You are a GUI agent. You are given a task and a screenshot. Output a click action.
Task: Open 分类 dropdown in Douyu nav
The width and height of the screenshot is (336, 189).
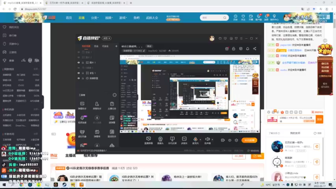click(x=95, y=18)
